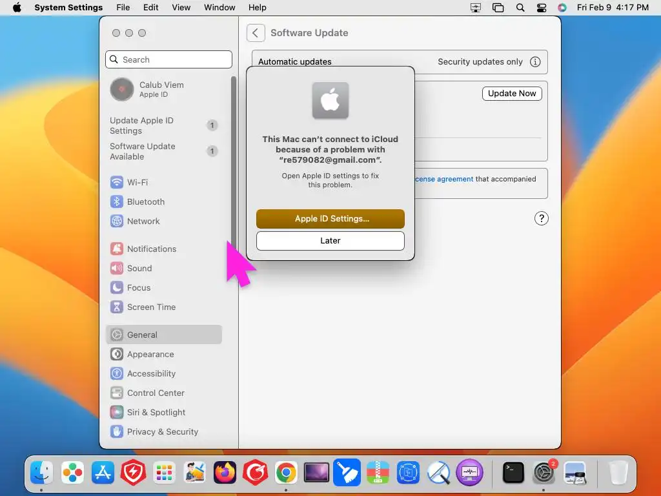Select the Network icon in sidebar
Viewport: 661px width, 496px height.
coord(117,221)
